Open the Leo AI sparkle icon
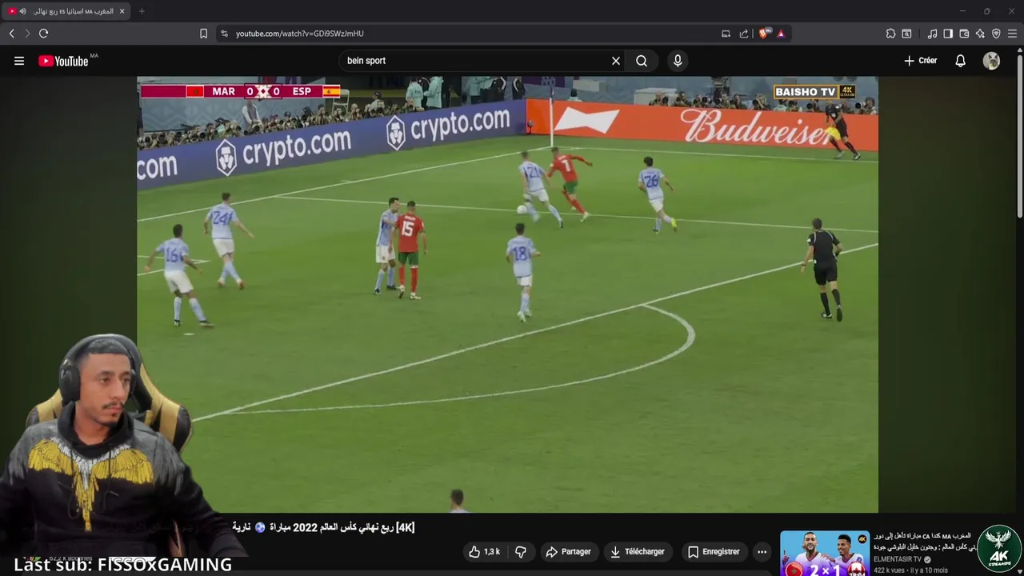Image resolution: width=1024 pixels, height=576 pixels. (980, 34)
